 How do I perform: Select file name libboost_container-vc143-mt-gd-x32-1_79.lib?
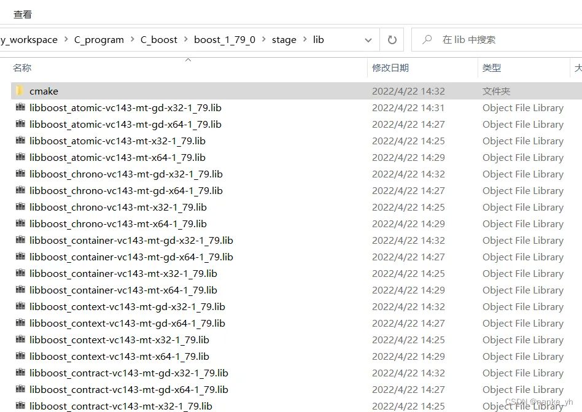point(131,241)
